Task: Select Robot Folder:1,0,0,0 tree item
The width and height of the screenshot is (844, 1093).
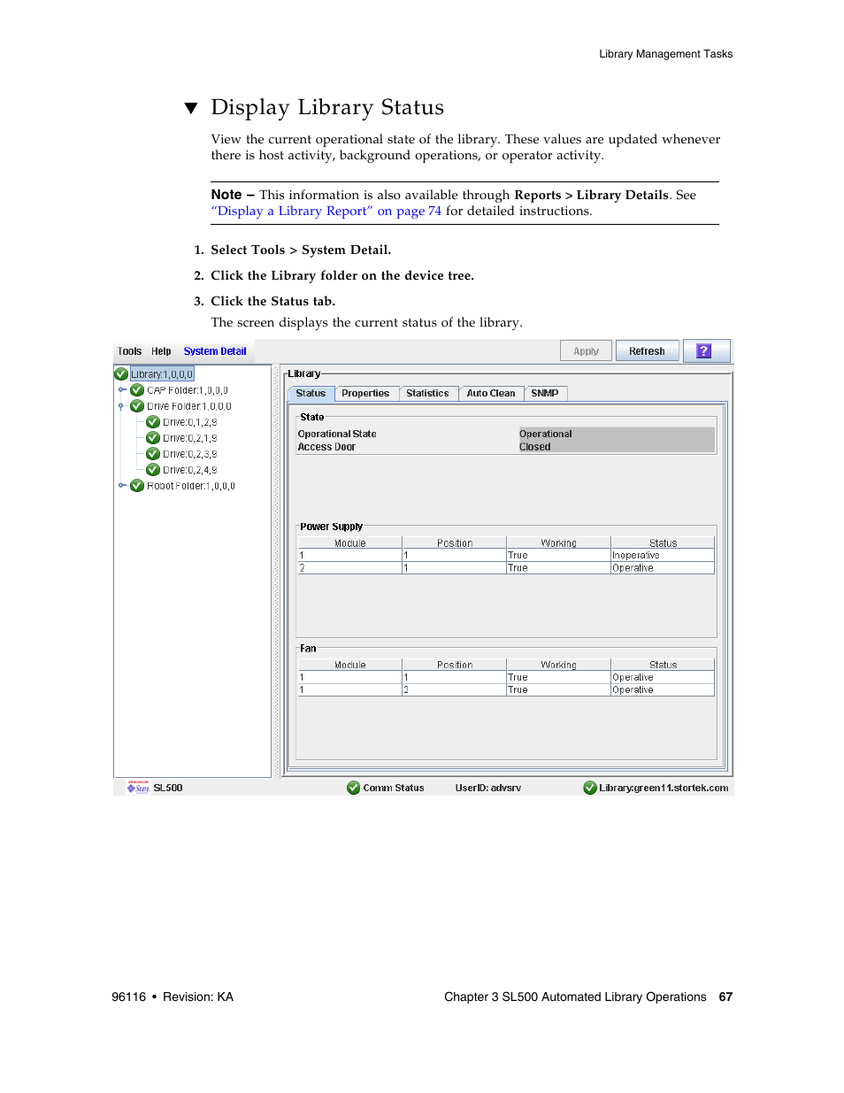Action: [191, 486]
